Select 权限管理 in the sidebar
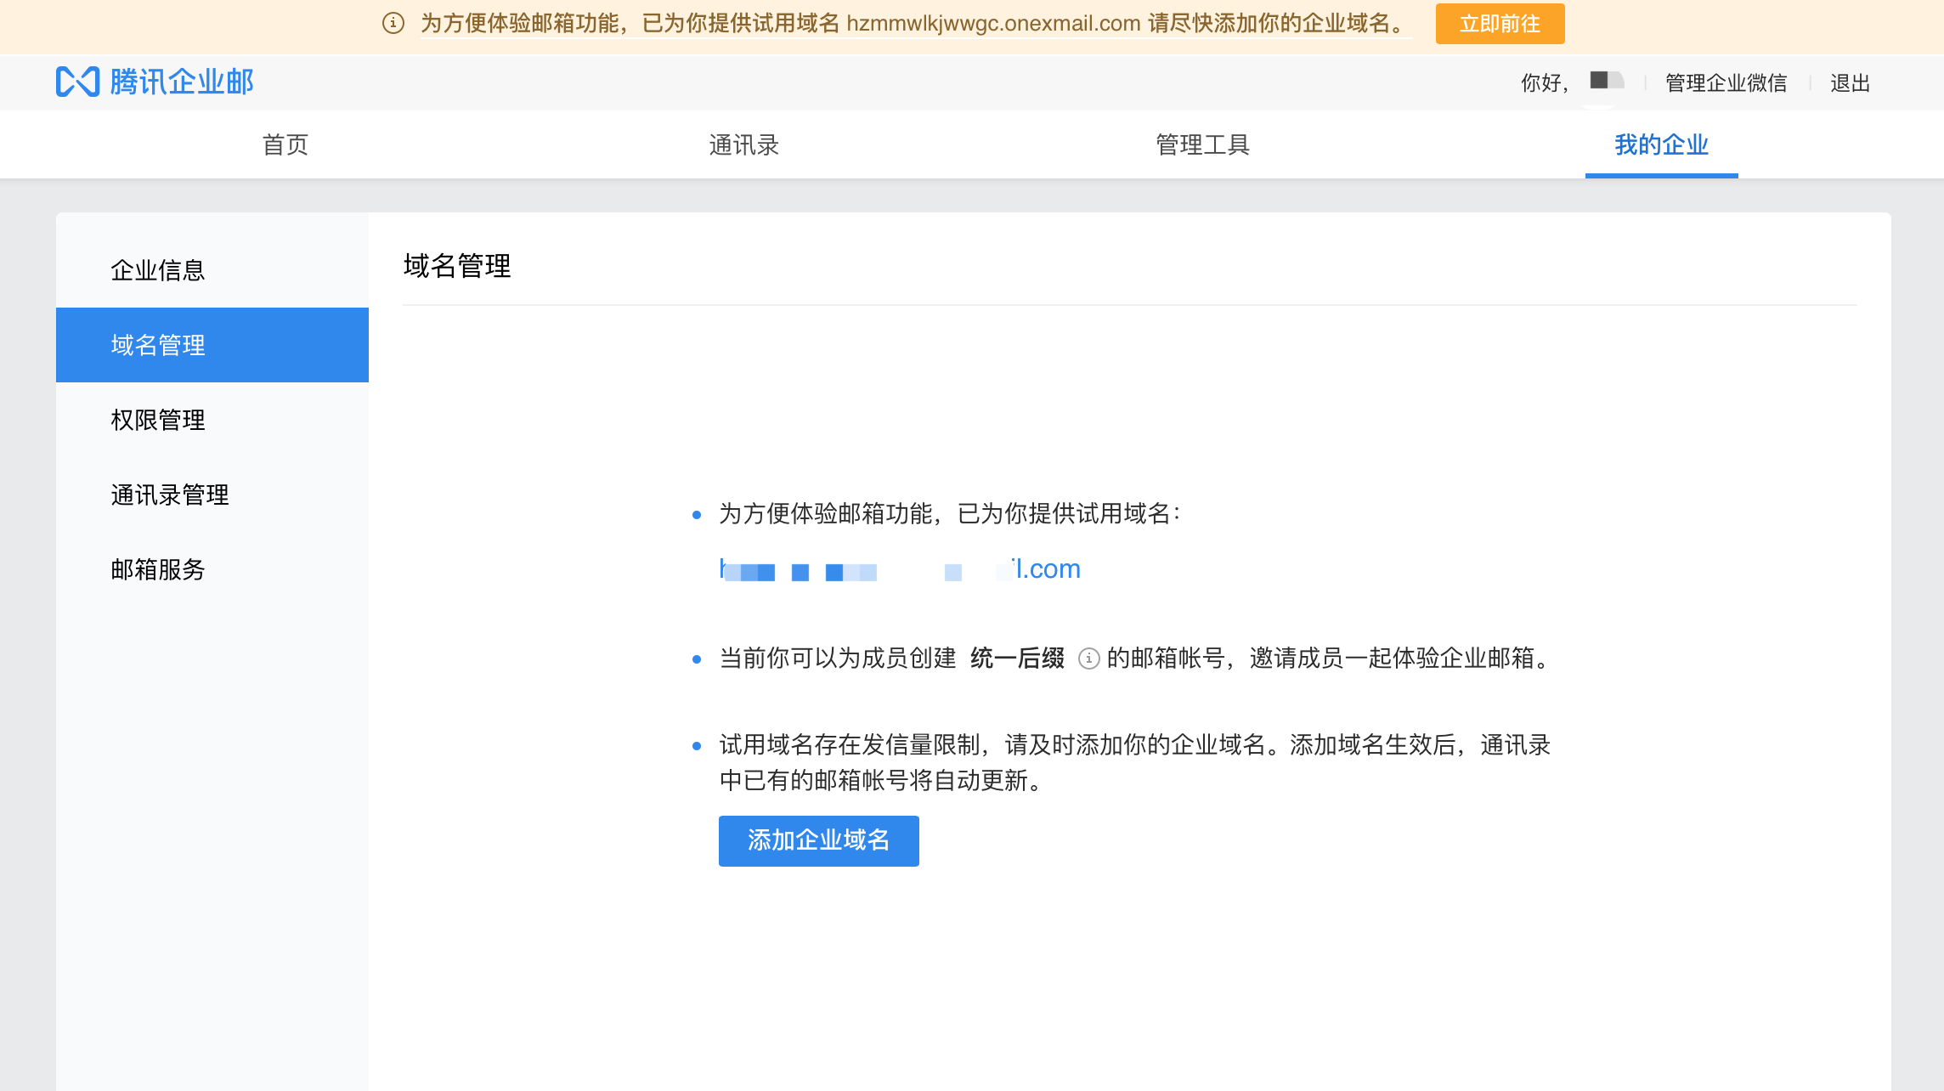Image resolution: width=1944 pixels, height=1091 pixels. pyautogui.click(x=157, y=420)
